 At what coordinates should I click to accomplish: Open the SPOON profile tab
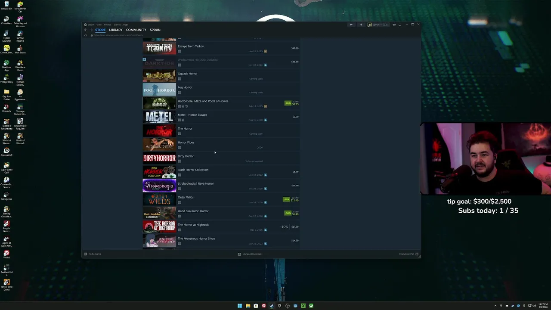pos(155,30)
